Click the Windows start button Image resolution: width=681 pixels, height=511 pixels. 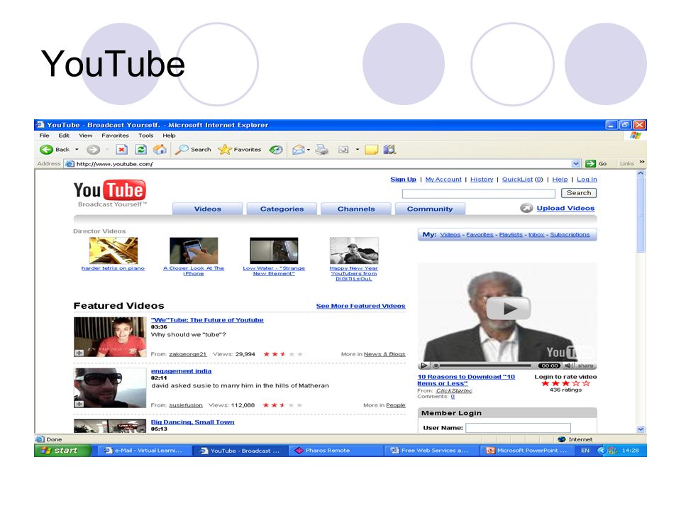click(63, 451)
